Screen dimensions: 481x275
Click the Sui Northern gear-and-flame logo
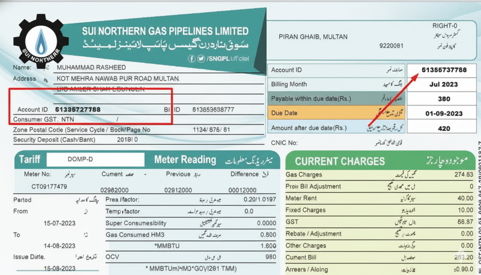pos(41,41)
